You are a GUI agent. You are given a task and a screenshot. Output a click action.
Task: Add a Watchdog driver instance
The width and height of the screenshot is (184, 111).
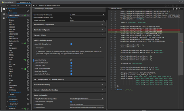pos(28,90)
